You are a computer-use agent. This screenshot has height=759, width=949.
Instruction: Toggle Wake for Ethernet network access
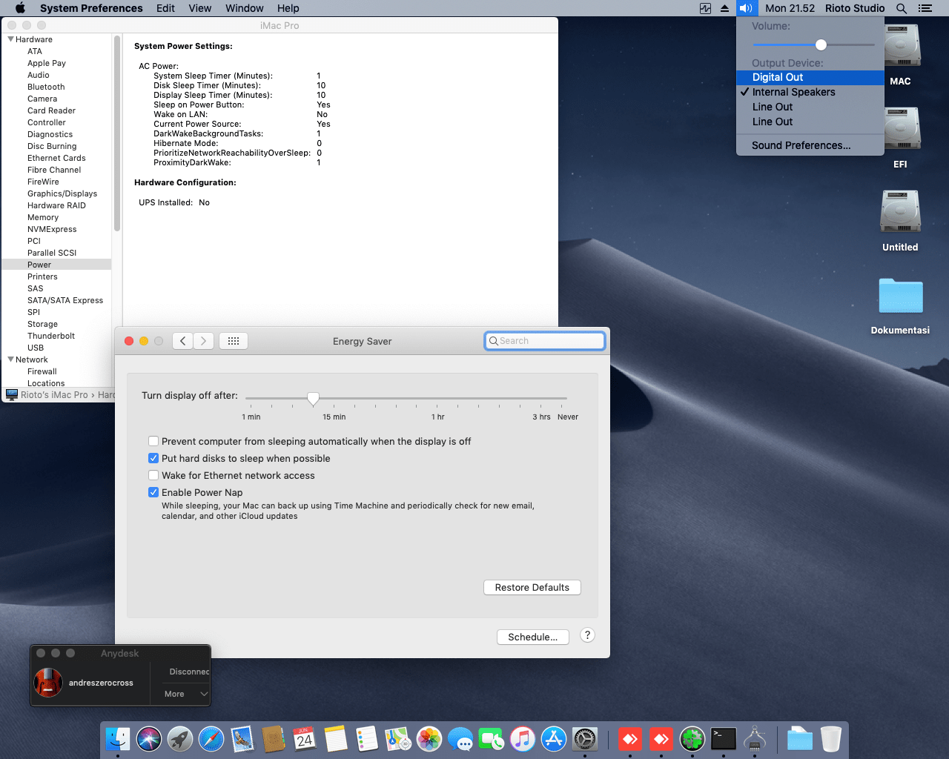153,475
